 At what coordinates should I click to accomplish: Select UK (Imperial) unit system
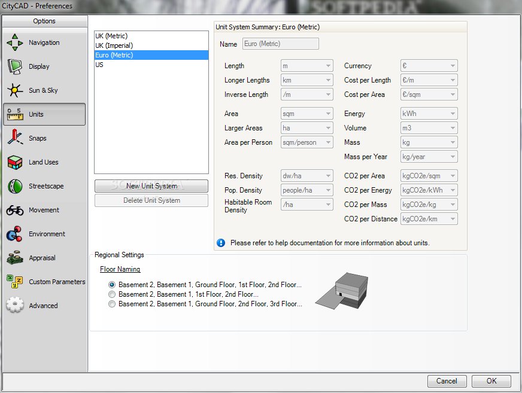151,45
